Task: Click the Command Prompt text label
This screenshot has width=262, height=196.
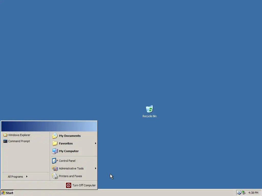Action: [19, 141]
